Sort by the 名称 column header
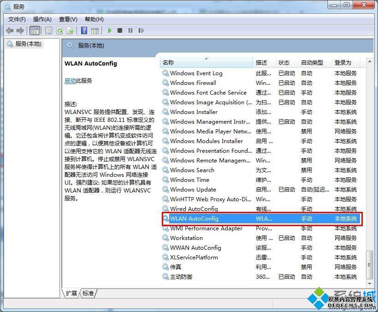 pyautogui.click(x=207, y=62)
